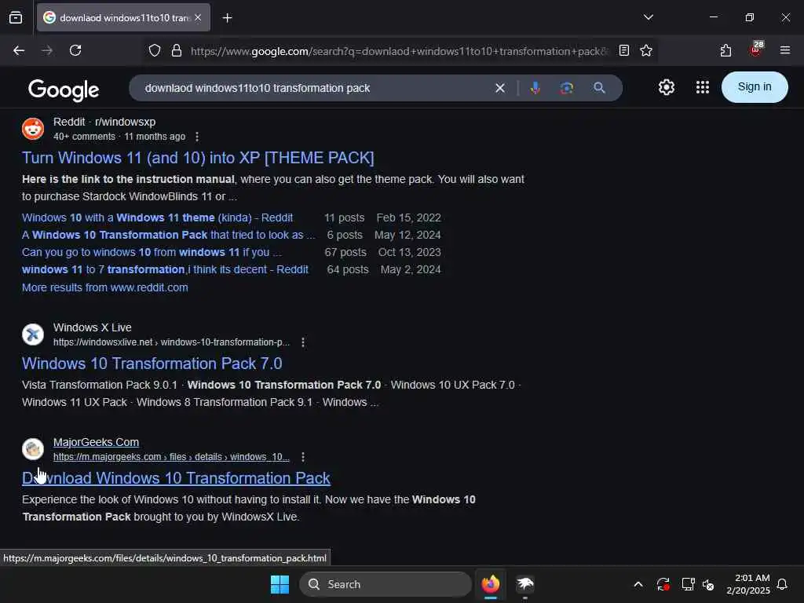View site security lock icon
This screenshot has height=603, width=804.
pos(177,51)
